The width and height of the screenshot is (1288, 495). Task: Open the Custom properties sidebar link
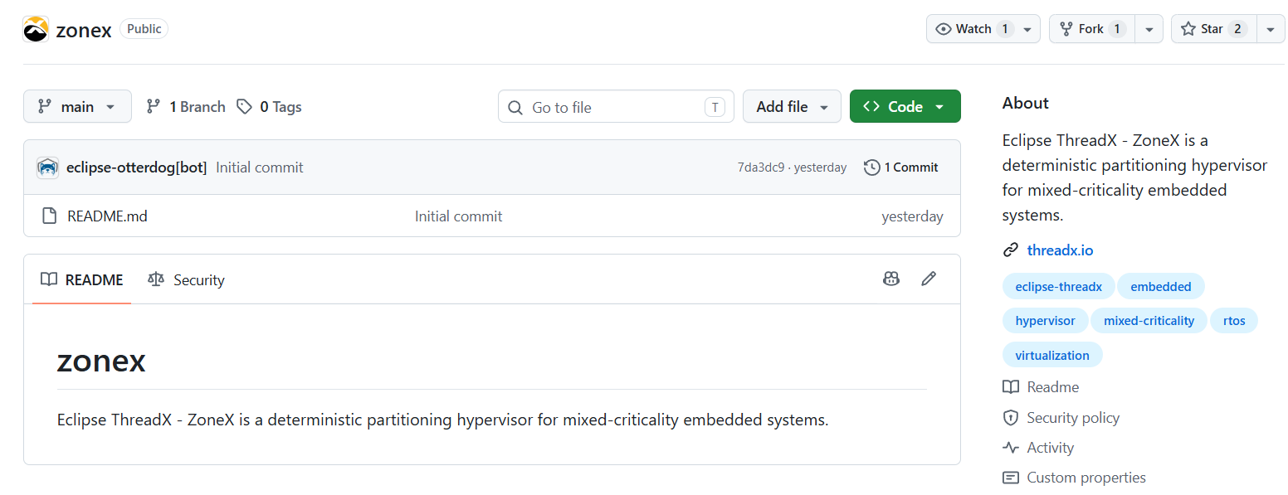[x=1074, y=478]
